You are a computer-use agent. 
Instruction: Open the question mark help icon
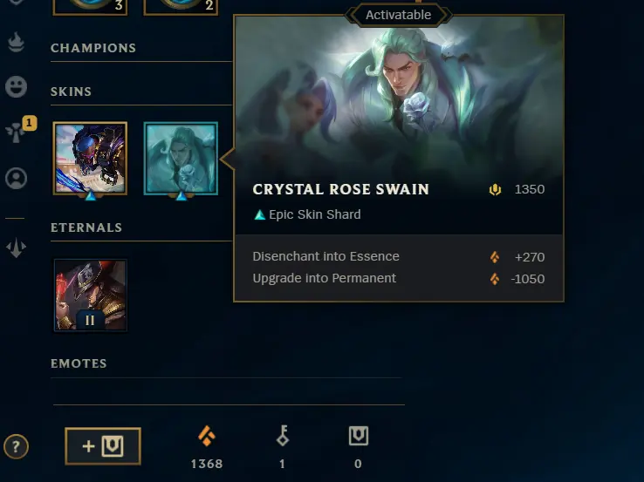pyautogui.click(x=16, y=446)
